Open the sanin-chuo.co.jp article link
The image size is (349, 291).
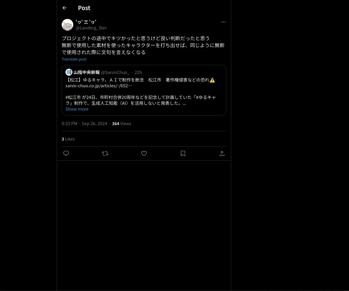(x=99, y=86)
